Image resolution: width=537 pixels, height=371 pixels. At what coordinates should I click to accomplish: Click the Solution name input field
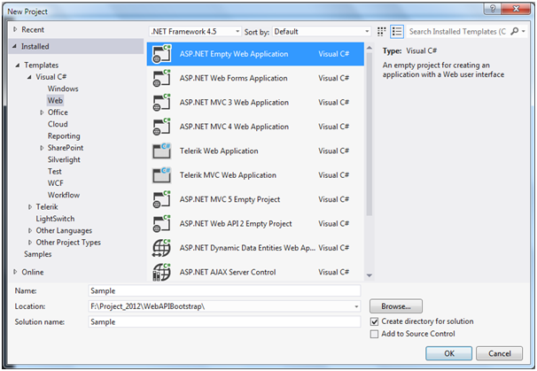(x=224, y=322)
